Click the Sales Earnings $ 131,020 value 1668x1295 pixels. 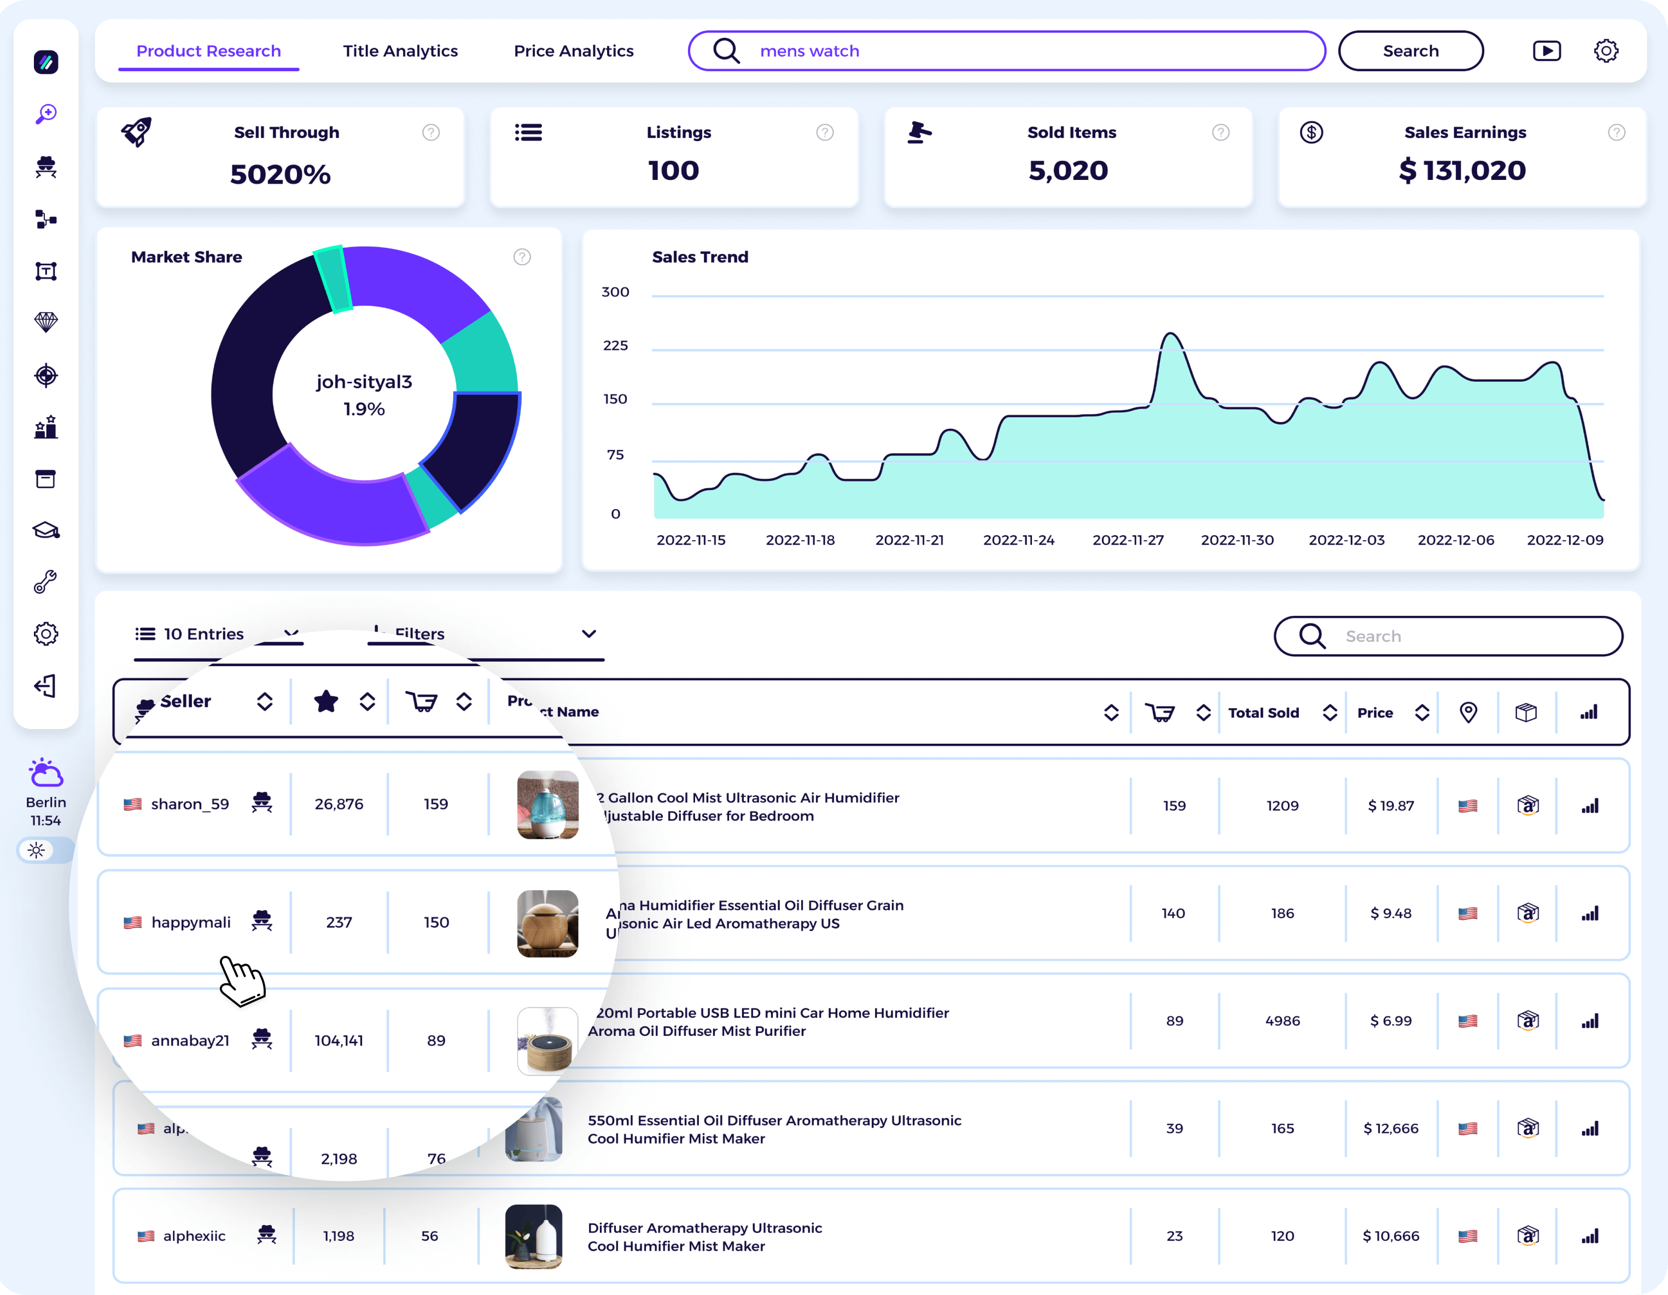click(1462, 170)
